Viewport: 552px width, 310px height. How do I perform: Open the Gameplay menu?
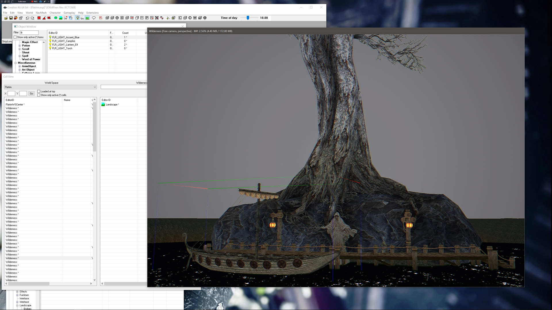click(x=69, y=13)
